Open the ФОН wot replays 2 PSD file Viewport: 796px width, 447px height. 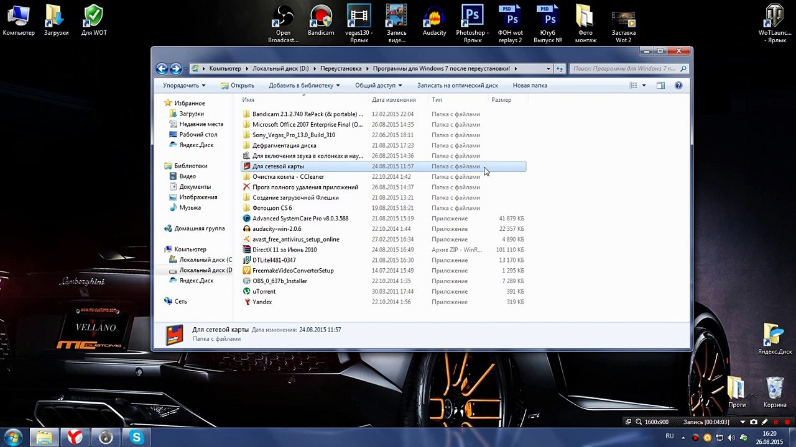(510, 24)
